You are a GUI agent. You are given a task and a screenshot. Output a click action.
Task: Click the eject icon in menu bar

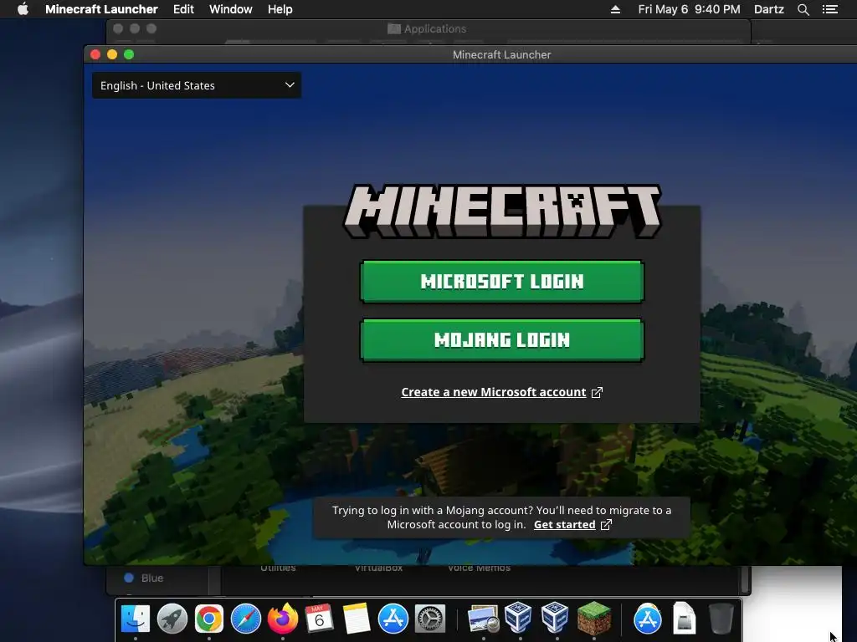click(615, 9)
